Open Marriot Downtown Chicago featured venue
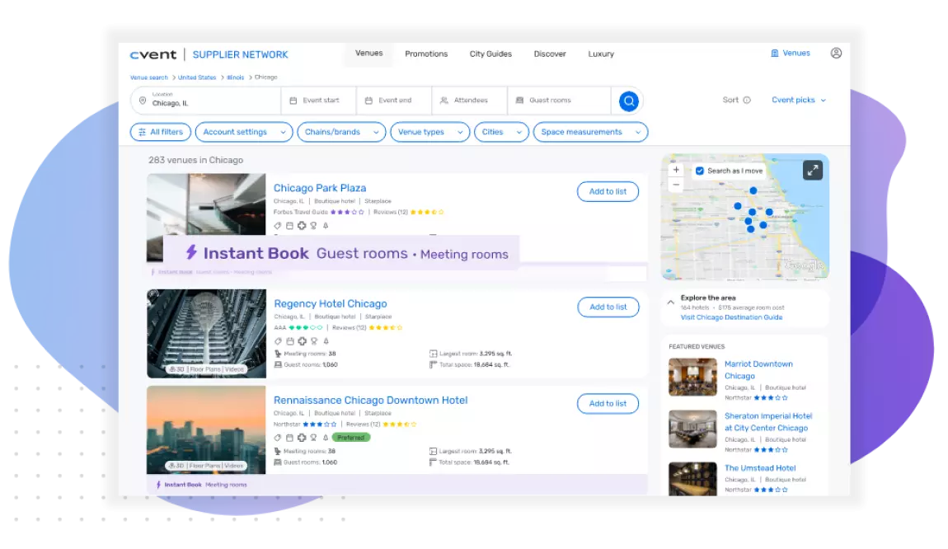The image size is (948, 549). 758,370
